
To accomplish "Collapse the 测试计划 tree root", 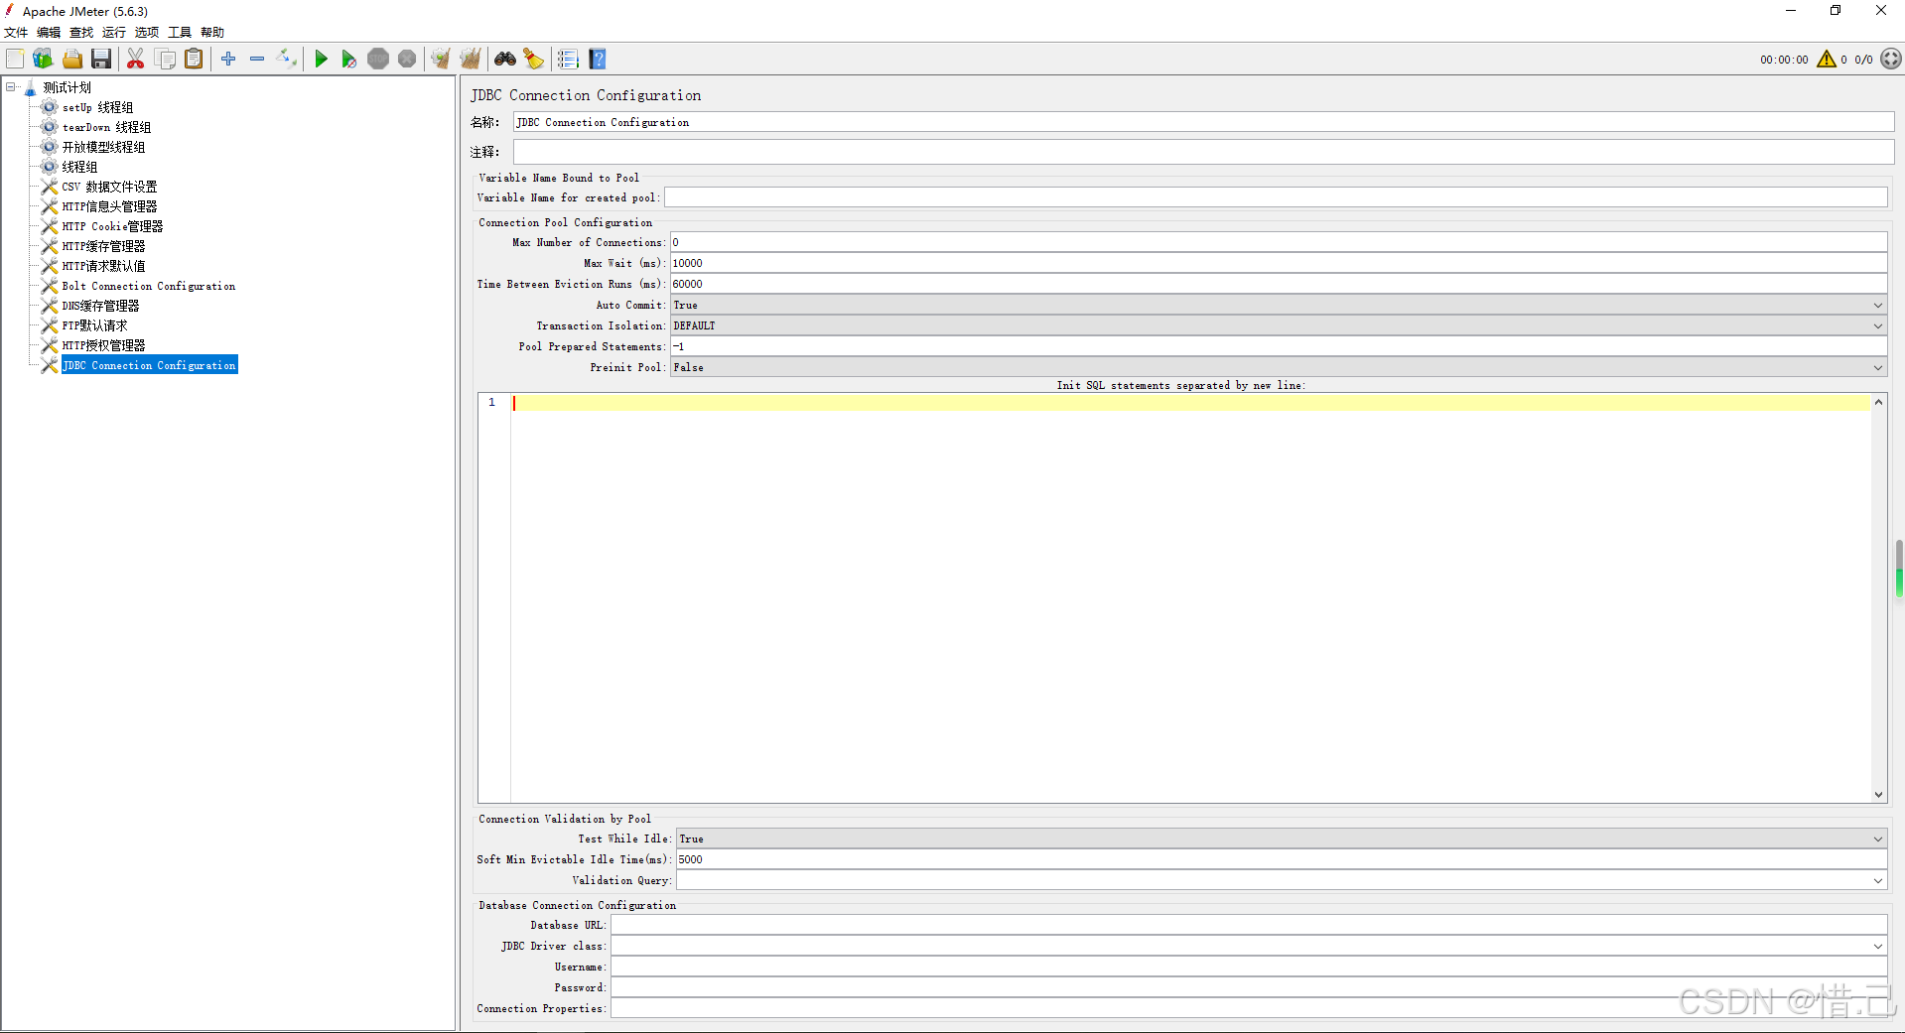I will pyautogui.click(x=11, y=87).
